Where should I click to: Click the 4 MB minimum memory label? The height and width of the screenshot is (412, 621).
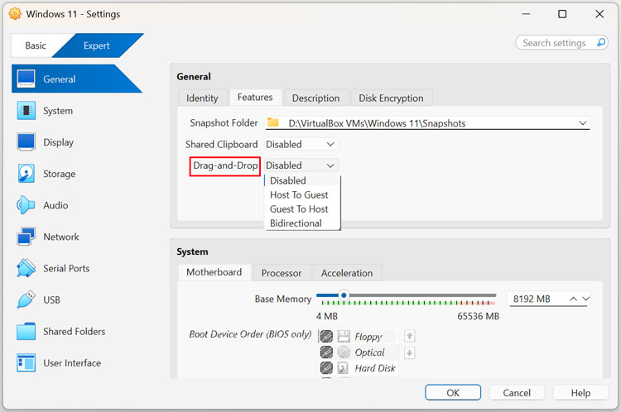(x=327, y=316)
